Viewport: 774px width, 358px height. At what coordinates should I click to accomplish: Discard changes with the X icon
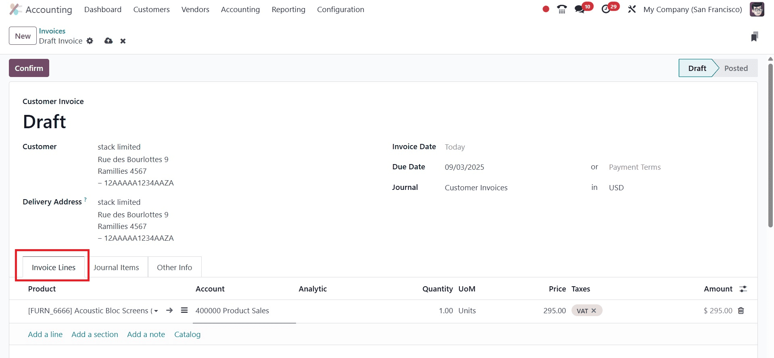point(123,41)
